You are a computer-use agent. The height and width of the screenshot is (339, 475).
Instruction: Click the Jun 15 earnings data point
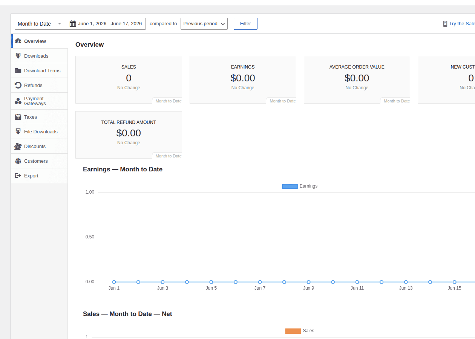454,282
